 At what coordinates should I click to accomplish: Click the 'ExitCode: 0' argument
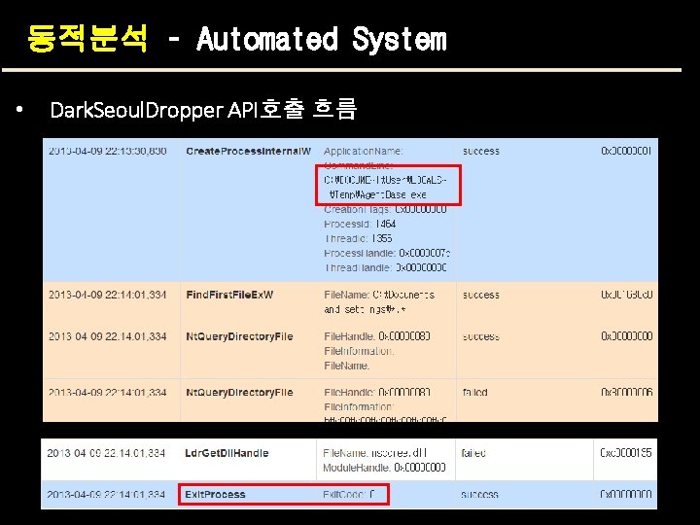(x=349, y=494)
